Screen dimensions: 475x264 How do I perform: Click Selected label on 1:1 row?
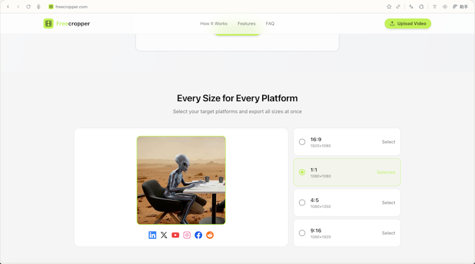[x=386, y=172]
